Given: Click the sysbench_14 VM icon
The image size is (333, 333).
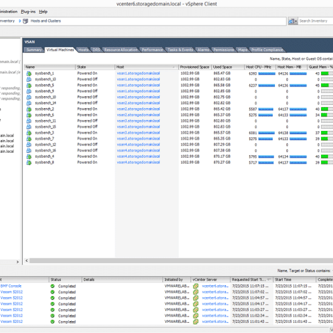Looking at the screenshot, I should click(x=29, y=103).
